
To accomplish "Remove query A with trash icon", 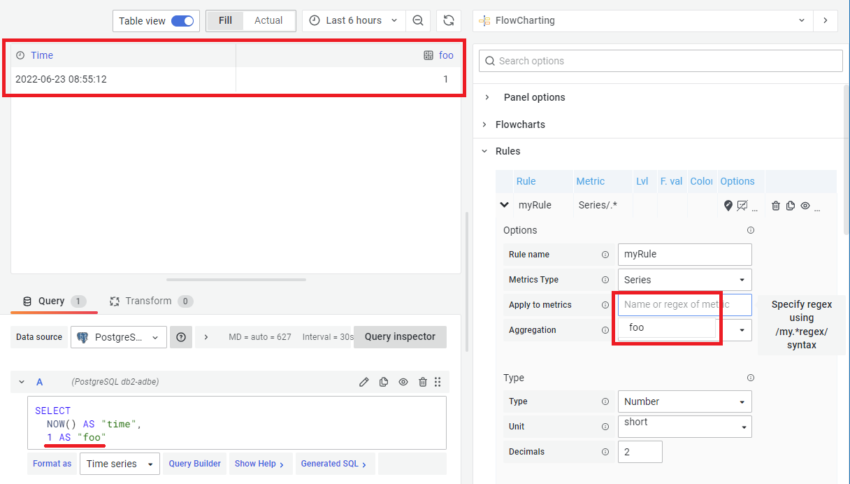I will (x=423, y=382).
